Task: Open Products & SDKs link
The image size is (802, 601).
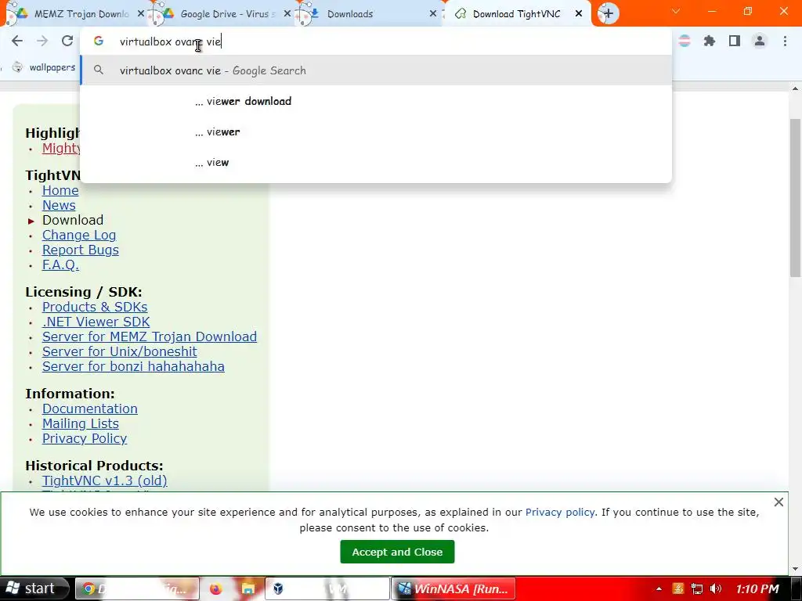Action: pos(95,307)
